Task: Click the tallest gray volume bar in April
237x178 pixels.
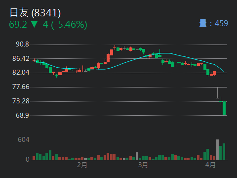Action: pos(217,150)
